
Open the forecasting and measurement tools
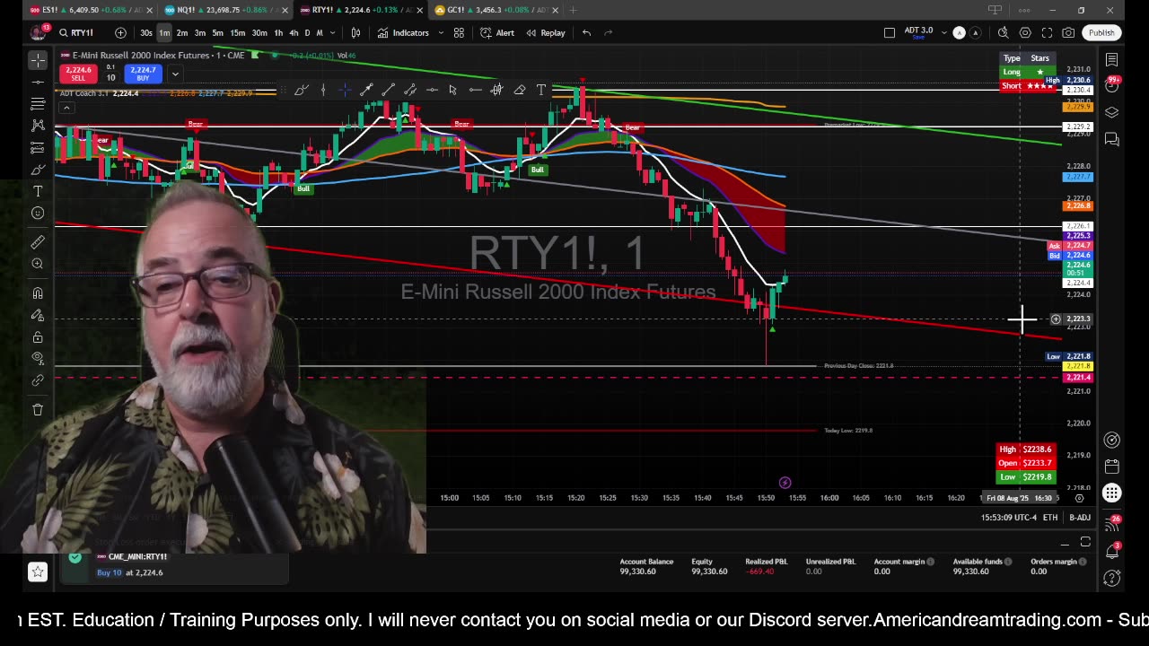(x=38, y=148)
